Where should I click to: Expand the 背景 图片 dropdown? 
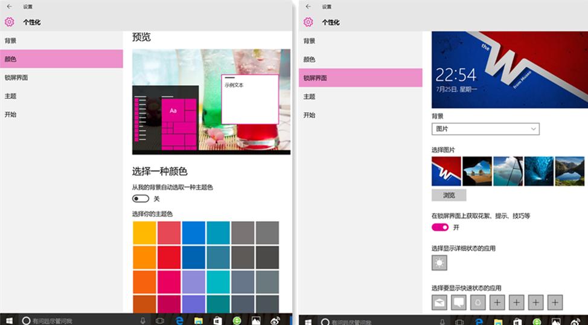coord(485,129)
